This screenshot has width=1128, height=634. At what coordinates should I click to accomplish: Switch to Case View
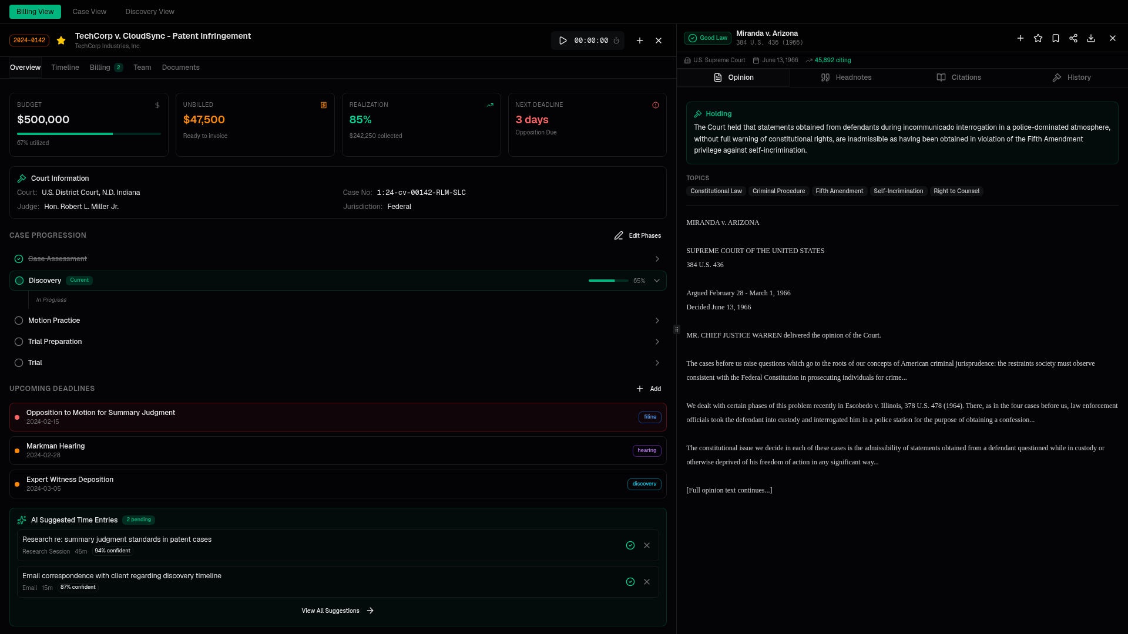89,12
